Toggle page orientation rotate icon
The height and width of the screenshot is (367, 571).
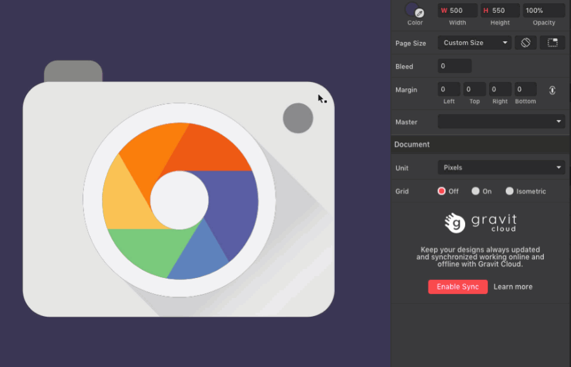coord(525,43)
